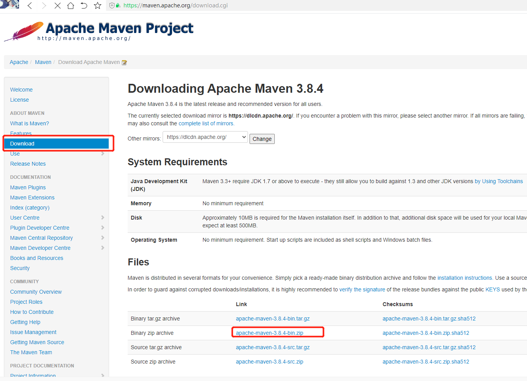Viewport: 527px width, 381px height.
Task: Open the Welcome sidebar item
Action: (21, 90)
